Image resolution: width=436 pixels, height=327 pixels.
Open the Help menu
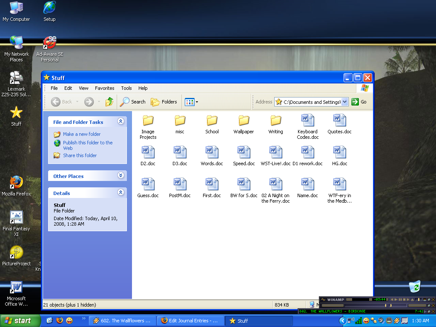[x=143, y=88]
